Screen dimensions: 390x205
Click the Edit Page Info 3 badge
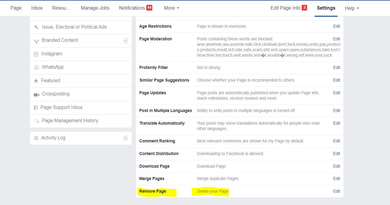point(304,8)
